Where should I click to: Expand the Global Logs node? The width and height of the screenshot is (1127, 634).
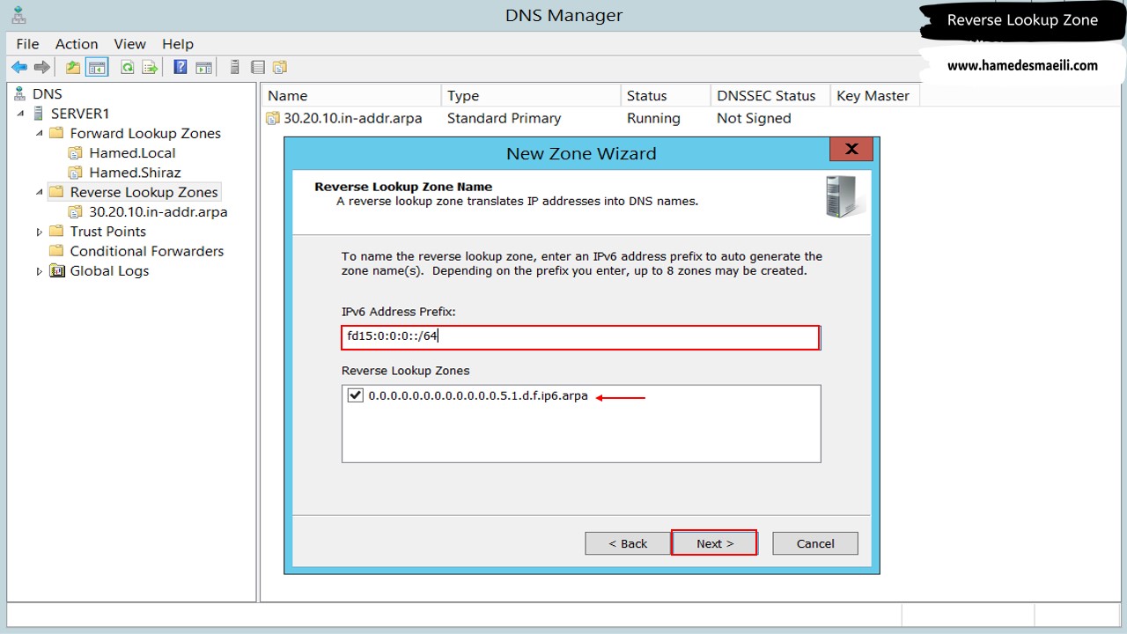tap(40, 271)
